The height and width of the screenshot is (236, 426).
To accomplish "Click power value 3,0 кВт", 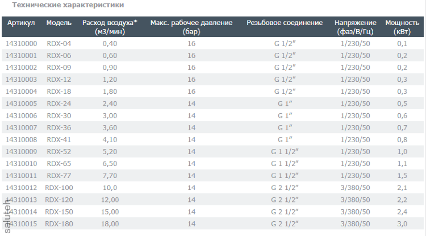I will [x=402, y=223].
